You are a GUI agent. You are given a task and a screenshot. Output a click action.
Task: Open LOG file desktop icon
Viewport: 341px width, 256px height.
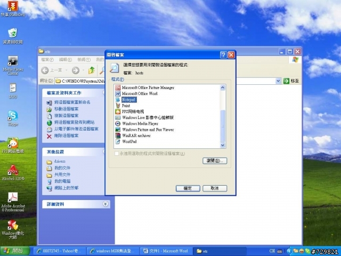(13, 91)
